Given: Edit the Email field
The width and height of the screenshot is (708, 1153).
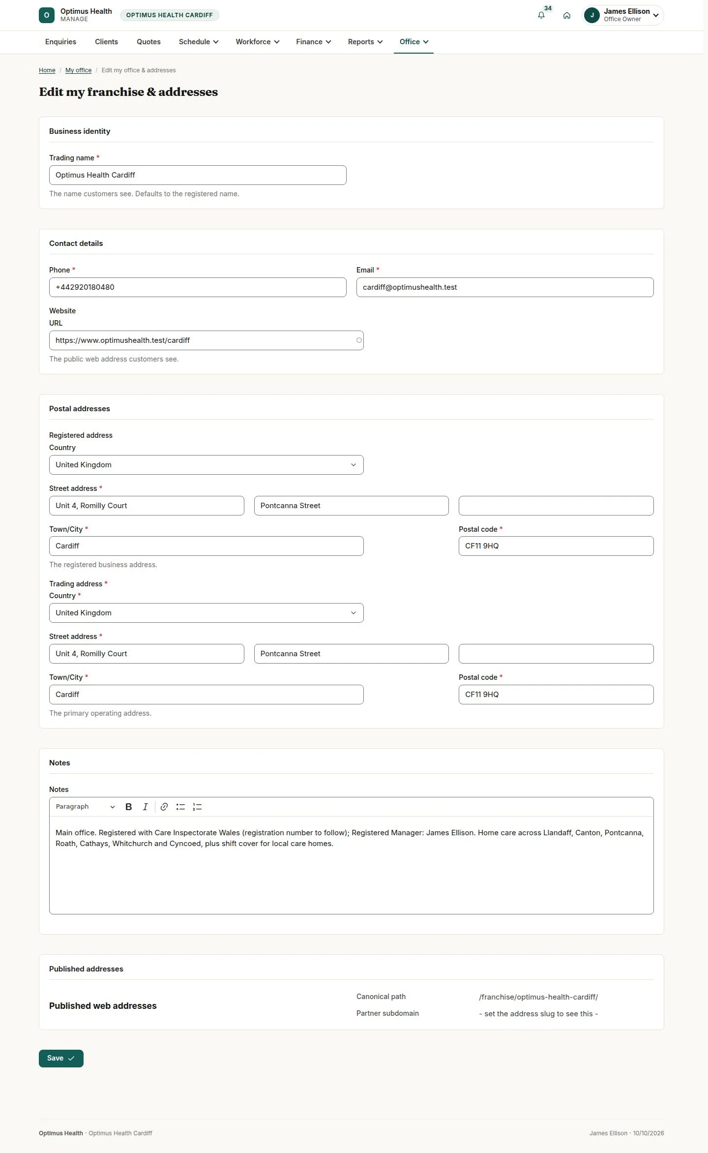Looking at the screenshot, I should coord(505,287).
